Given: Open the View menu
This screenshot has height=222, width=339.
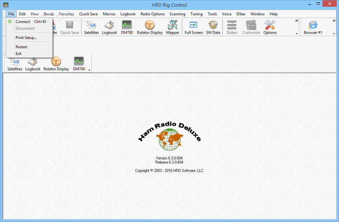Looking at the screenshot, I should coord(35,14).
